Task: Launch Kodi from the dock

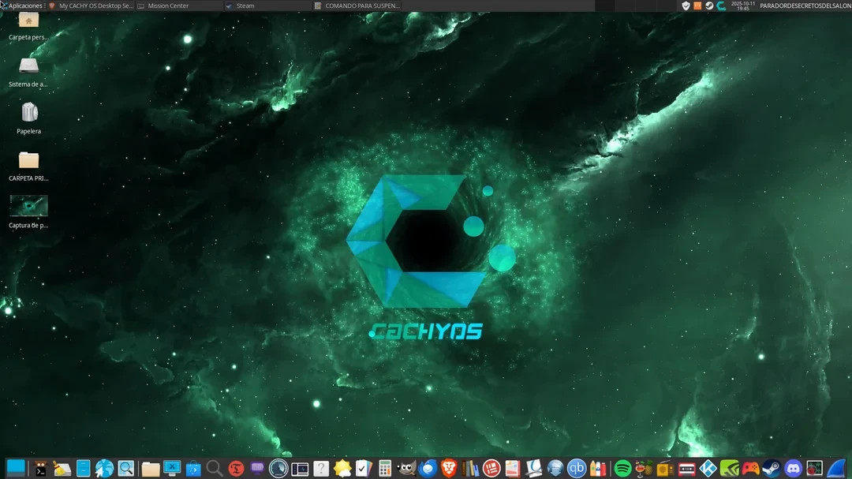Action: (x=708, y=468)
